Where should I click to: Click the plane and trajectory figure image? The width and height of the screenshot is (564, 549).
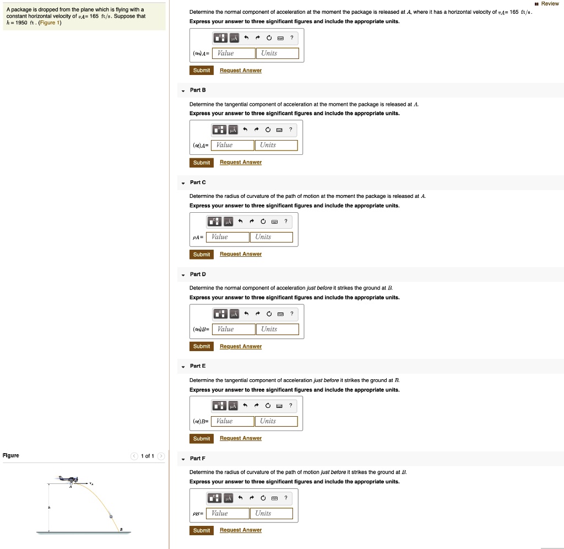(x=84, y=505)
